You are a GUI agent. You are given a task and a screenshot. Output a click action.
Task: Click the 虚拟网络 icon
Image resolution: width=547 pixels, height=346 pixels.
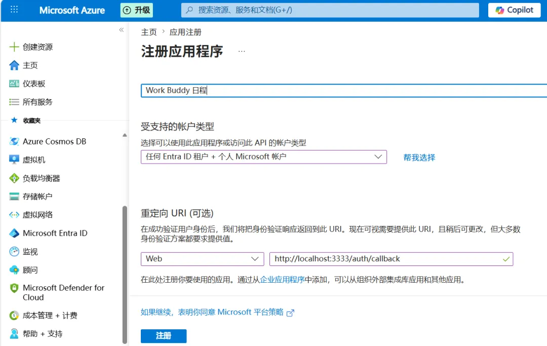[14, 215]
